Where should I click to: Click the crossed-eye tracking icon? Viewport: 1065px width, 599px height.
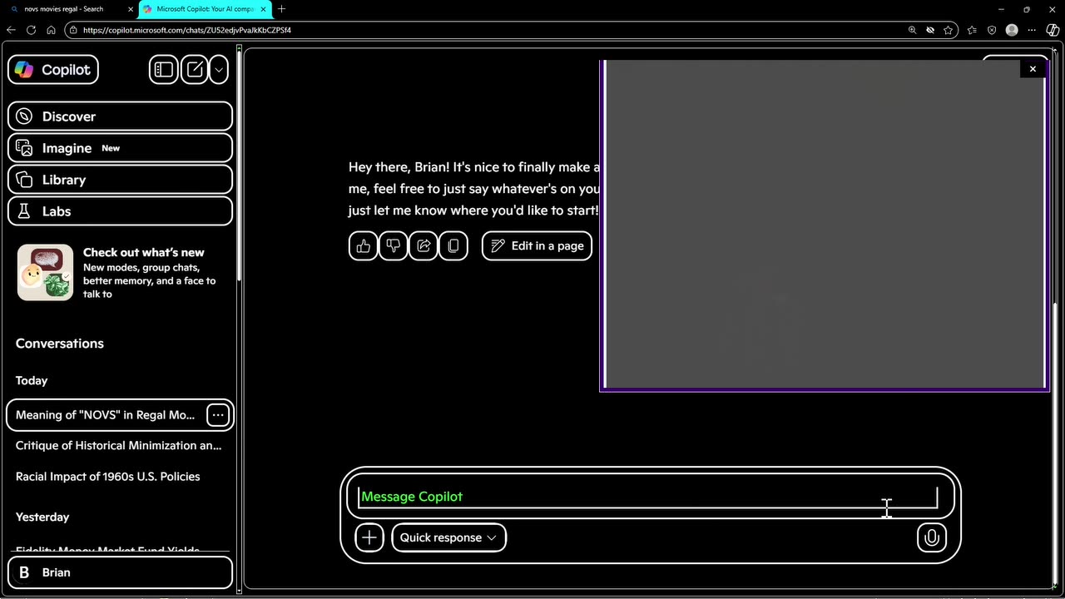click(930, 30)
